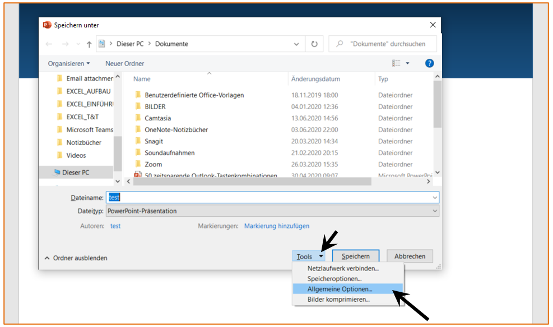Click the Speichern button
The height and width of the screenshot is (327, 553).
(355, 256)
